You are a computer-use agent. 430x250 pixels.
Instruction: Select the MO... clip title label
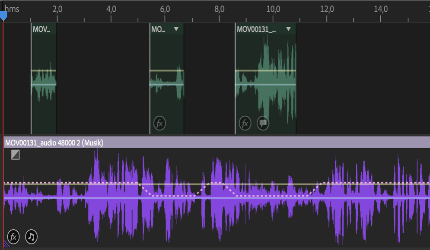[x=158, y=29]
